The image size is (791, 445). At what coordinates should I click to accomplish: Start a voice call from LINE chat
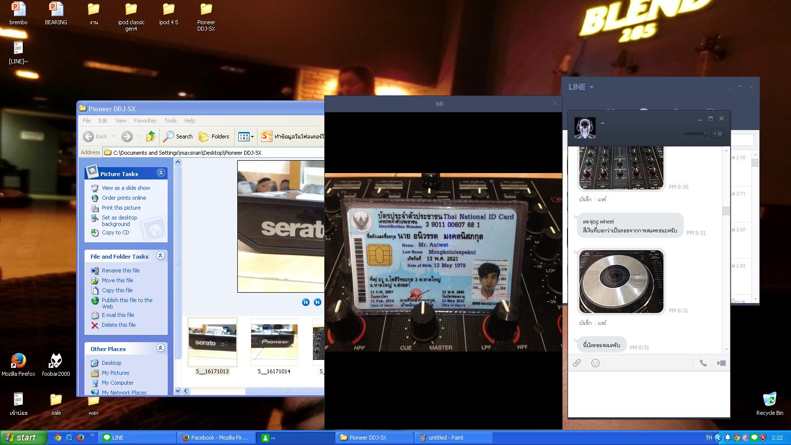[703, 363]
